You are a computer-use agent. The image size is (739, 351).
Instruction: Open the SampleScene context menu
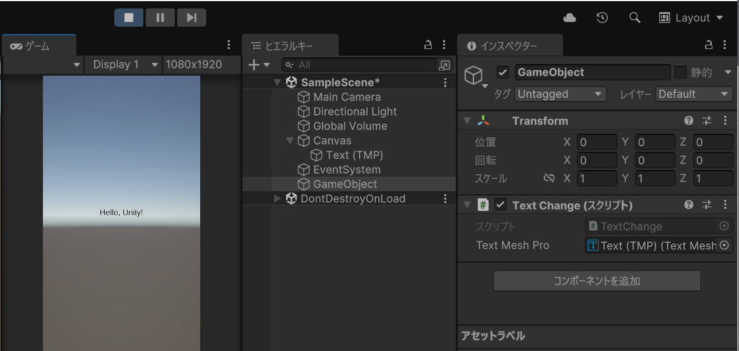point(445,82)
